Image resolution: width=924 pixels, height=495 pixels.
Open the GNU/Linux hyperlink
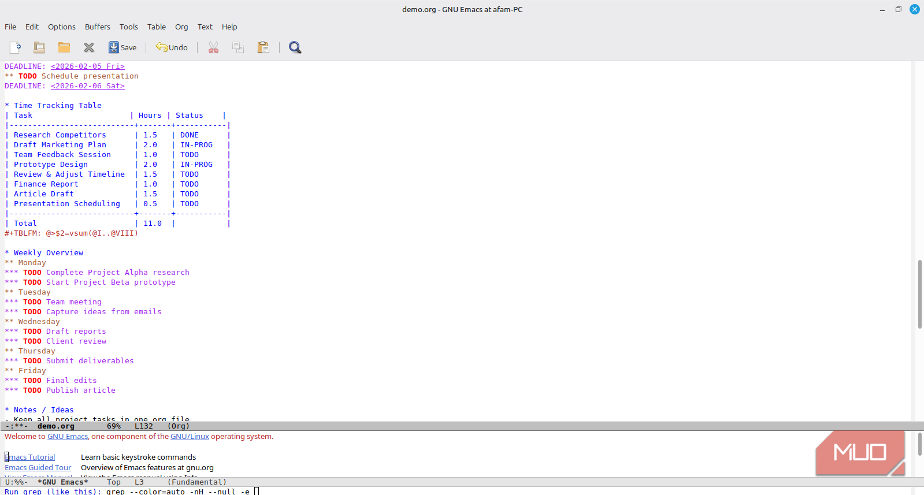click(x=190, y=437)
